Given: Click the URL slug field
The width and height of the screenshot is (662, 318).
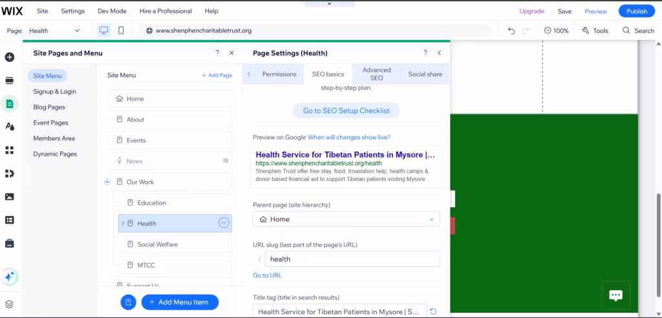Looking at the screenshot, I should pos(352,259).
